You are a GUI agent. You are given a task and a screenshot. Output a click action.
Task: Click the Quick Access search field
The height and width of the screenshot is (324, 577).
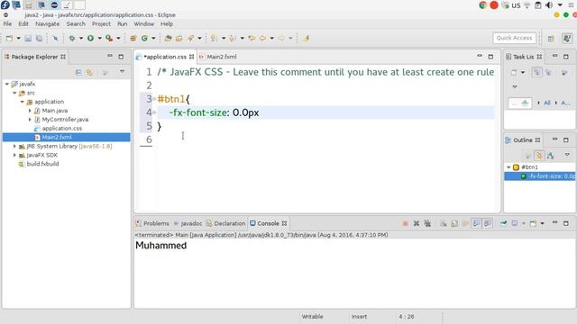coord(514,38)
